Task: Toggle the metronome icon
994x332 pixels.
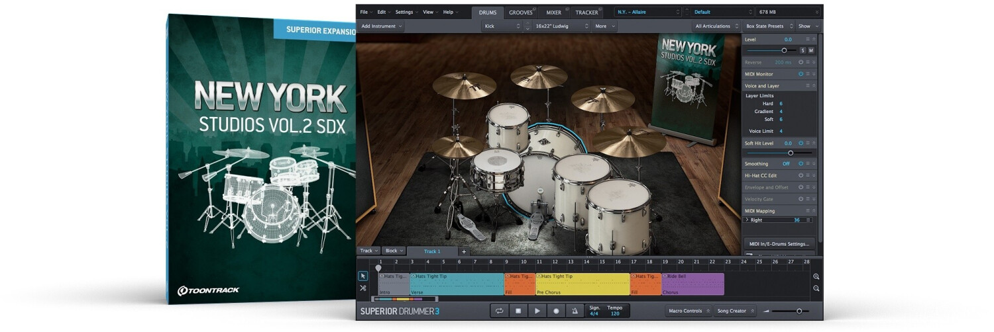Action: tap(575, 311)
